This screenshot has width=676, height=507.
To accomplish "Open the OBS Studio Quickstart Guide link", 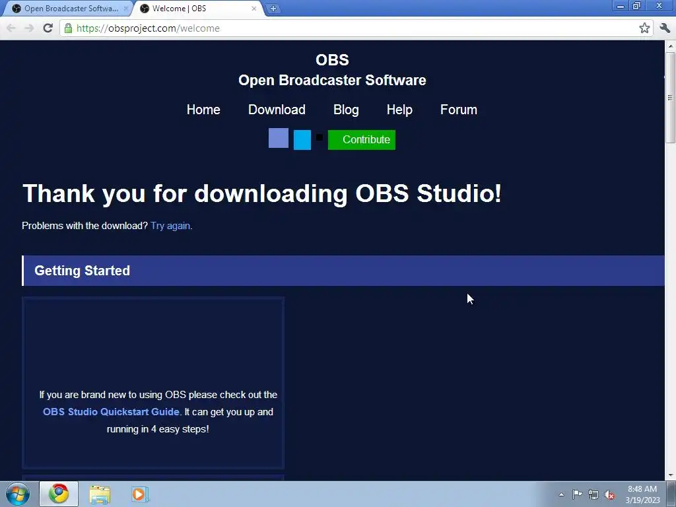I will tap(111, 412).
